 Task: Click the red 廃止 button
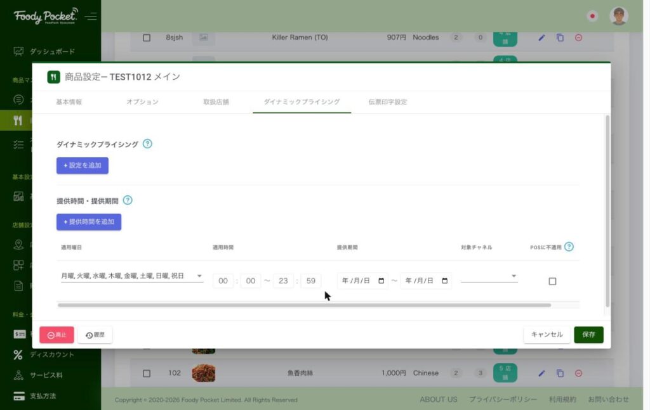click(x=56, y=335)
